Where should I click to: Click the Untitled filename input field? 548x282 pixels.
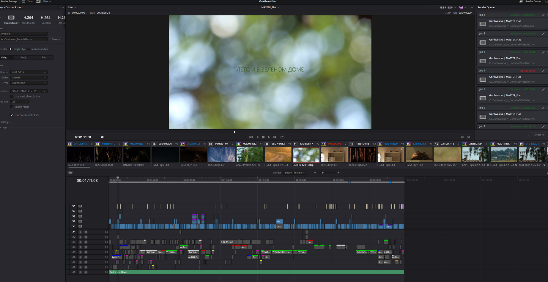pos(24,34)
